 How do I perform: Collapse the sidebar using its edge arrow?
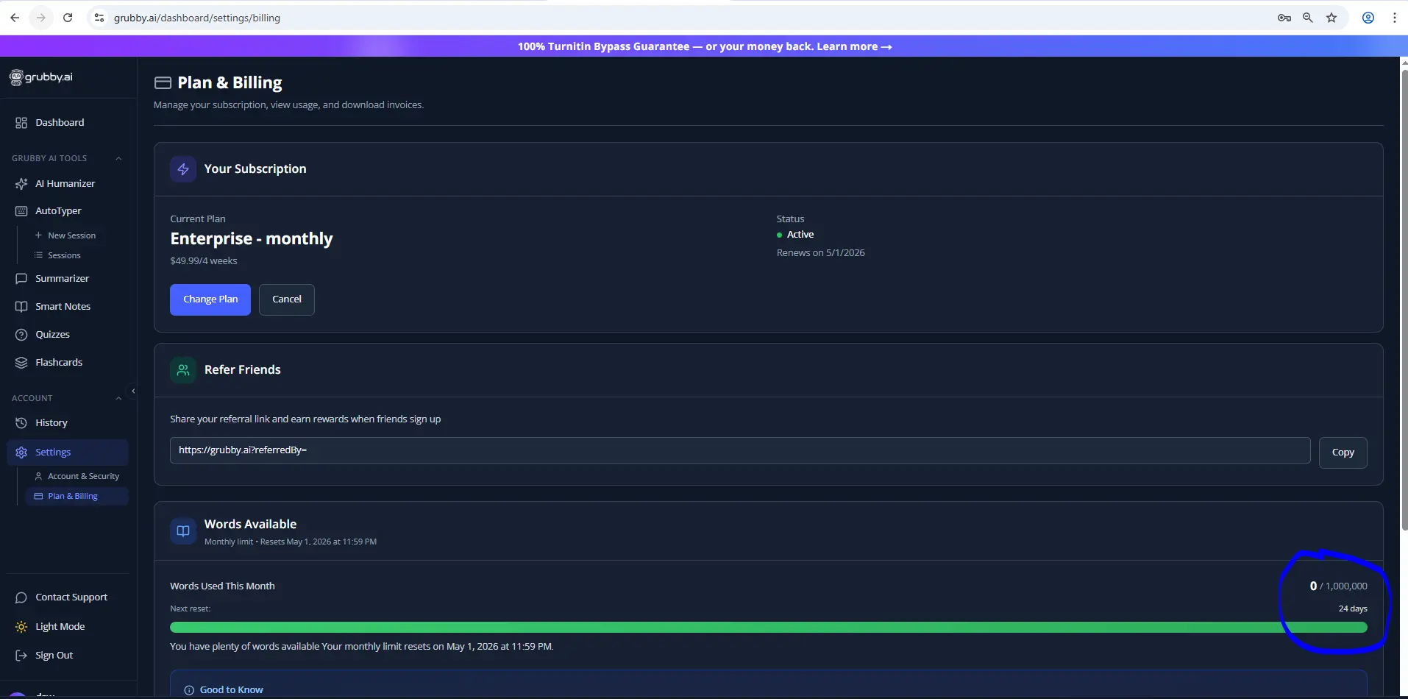pos(133,391)
